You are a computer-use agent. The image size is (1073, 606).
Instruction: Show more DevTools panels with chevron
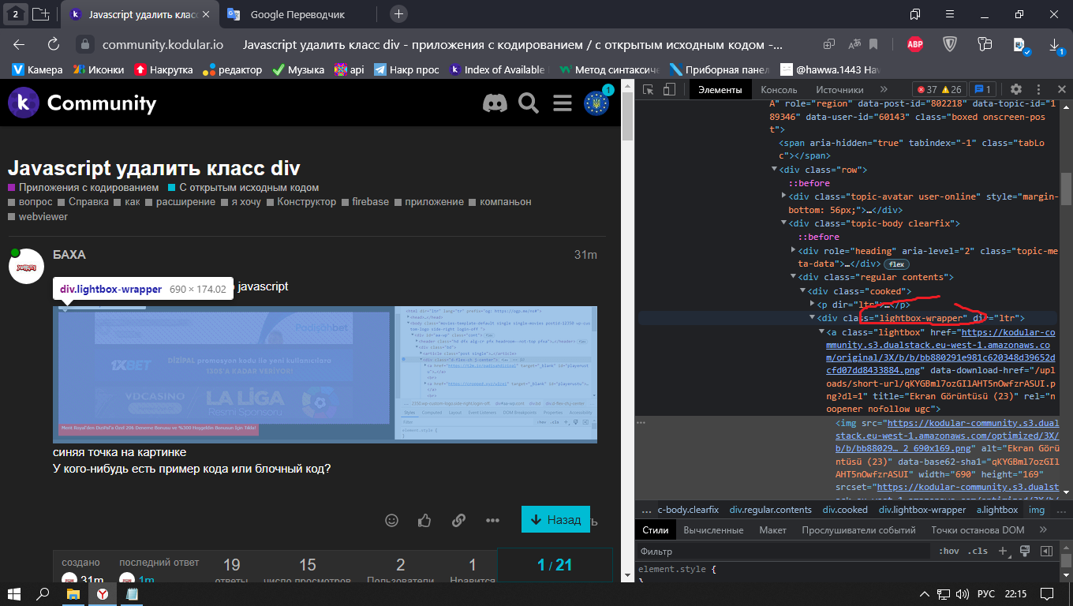click(884, 90)
